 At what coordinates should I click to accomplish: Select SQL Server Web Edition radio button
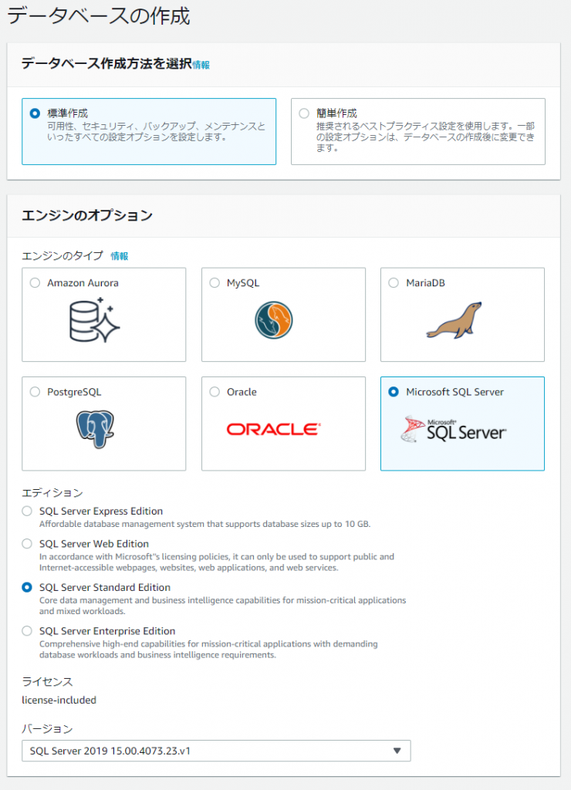[x=27, y=544]
